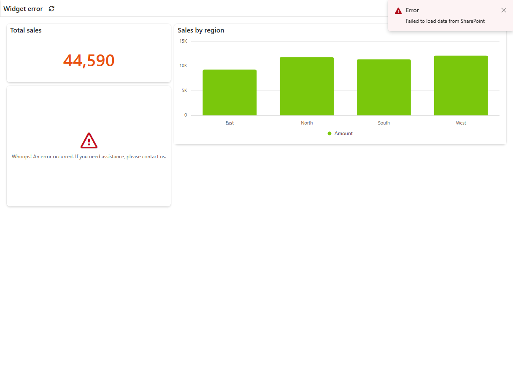Toggle the Amount legend item
Image resolution: width=513 pixels, height=374 pixels.
click(340, 133)
